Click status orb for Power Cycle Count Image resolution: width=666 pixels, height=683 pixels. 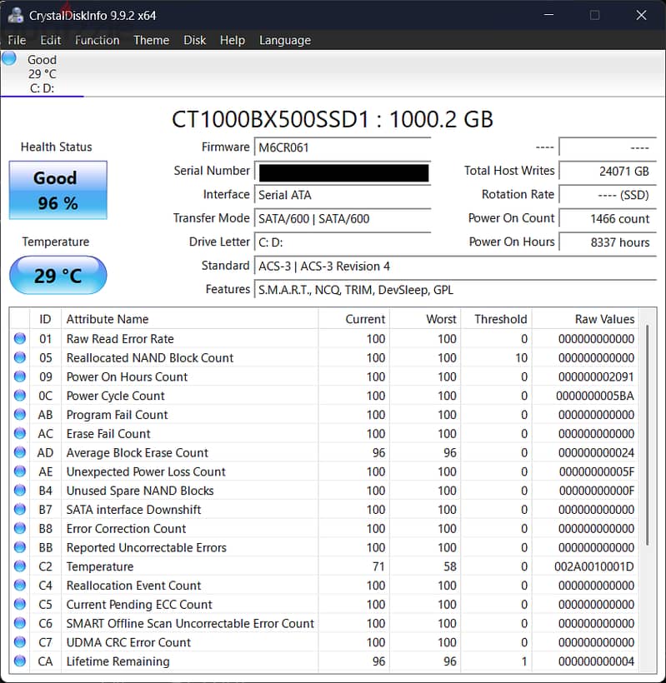tap(20, 396)
